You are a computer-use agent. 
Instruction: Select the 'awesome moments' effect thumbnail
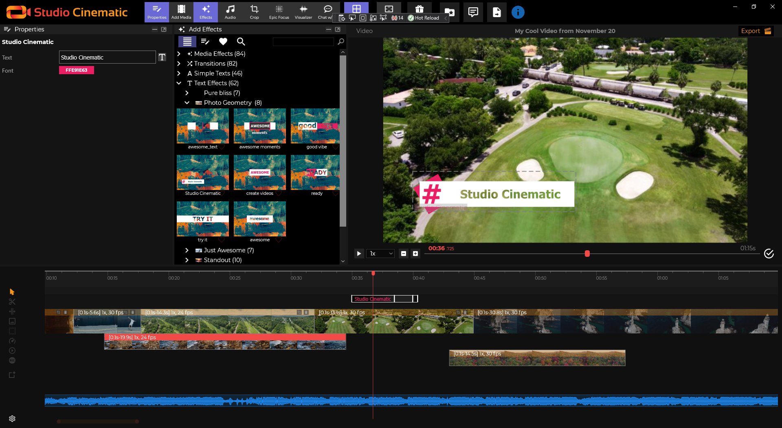pyautogui.click(x=260, y=126)
